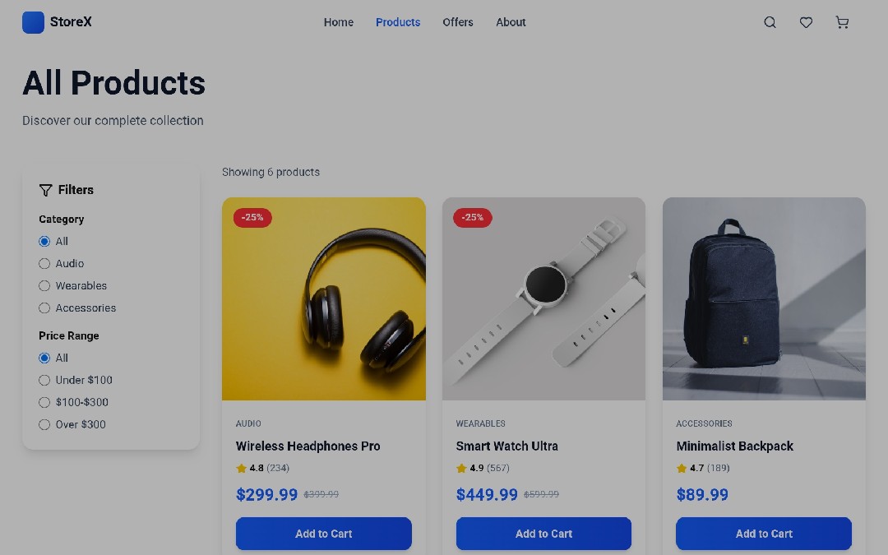Viewport: 888px width, 555px height.
Task: Go to the Offers nav item
Action: tap(458, 22)
